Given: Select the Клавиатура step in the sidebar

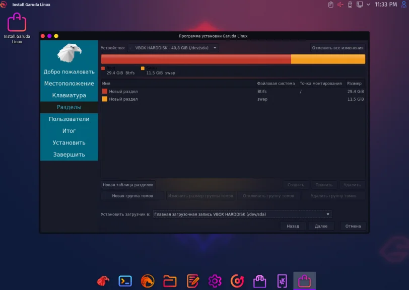Looking at the screenshot, I should click(x=69, y=95).
